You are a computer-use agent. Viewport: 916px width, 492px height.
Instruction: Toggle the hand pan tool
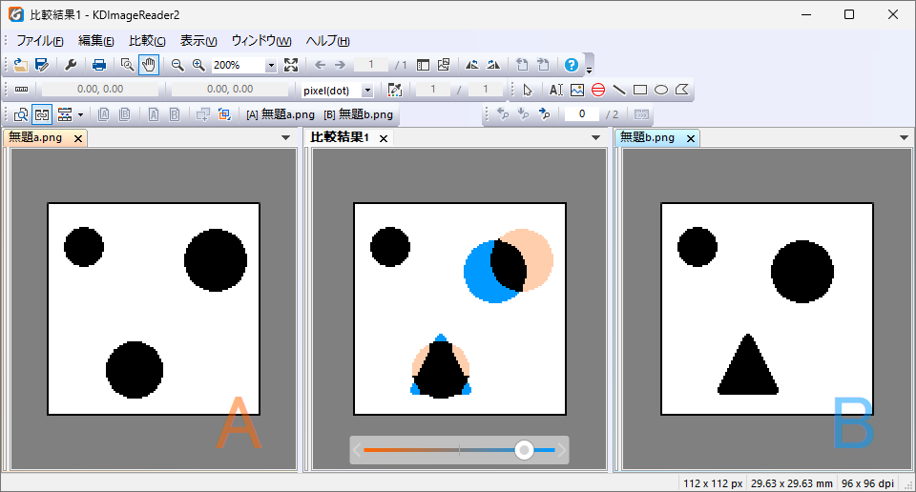click(x=149, y=65)
